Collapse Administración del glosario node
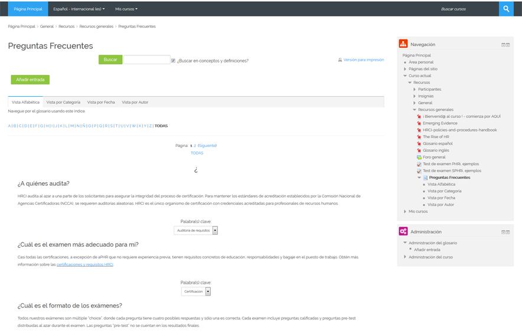Viewport: 522px width, 331px height. point(405,242)
